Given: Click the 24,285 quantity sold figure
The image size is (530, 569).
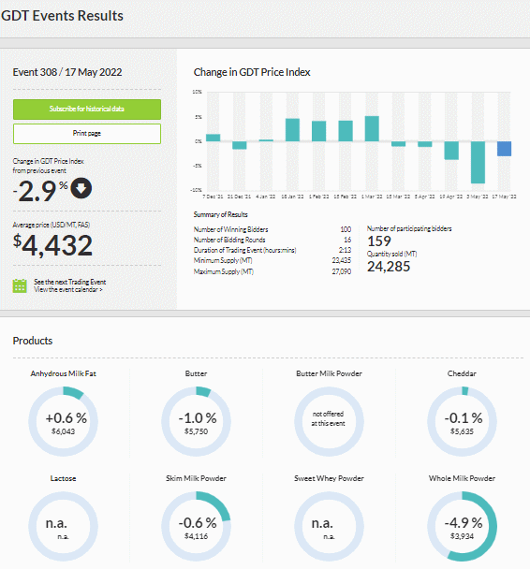Looking at the screenshot, I should tap(389, 267).
